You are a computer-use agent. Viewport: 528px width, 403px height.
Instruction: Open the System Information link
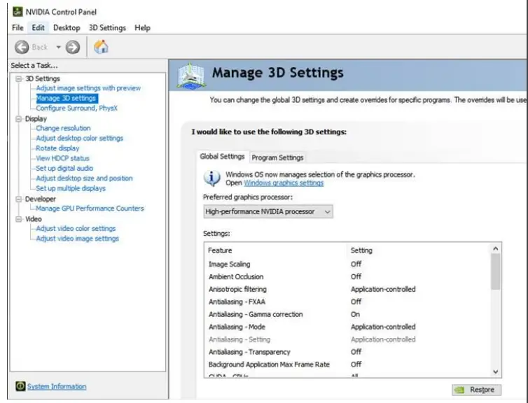coord(57,386)
